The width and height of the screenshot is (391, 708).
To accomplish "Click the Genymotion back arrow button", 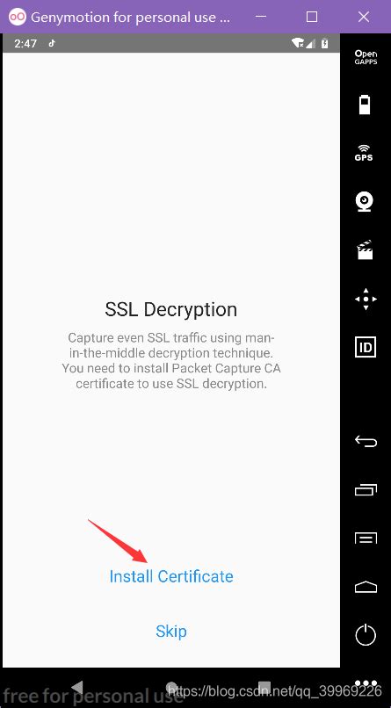I will click(x=366, y=441).
